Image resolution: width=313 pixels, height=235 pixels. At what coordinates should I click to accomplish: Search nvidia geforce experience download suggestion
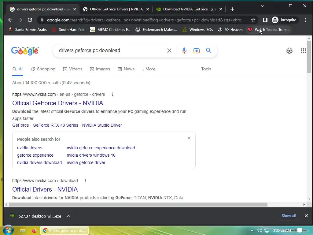point(101,148)
